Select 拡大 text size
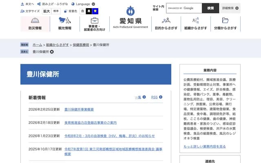The height and width of the screenshot is (163, 261). (47, 11)
